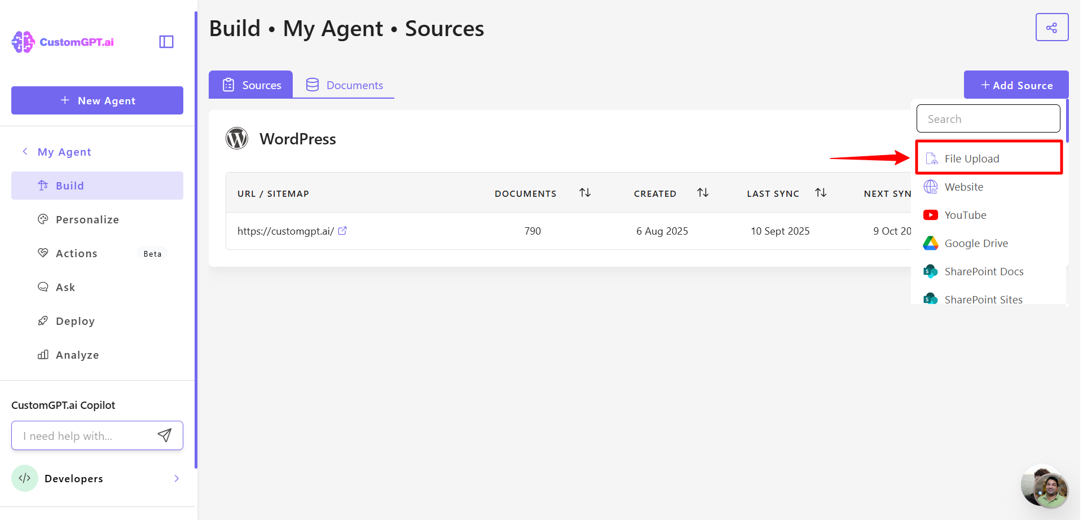This screenshot has width=1083, height=520.
Task: Open the Actions menu item
Action: pos(97,253)
